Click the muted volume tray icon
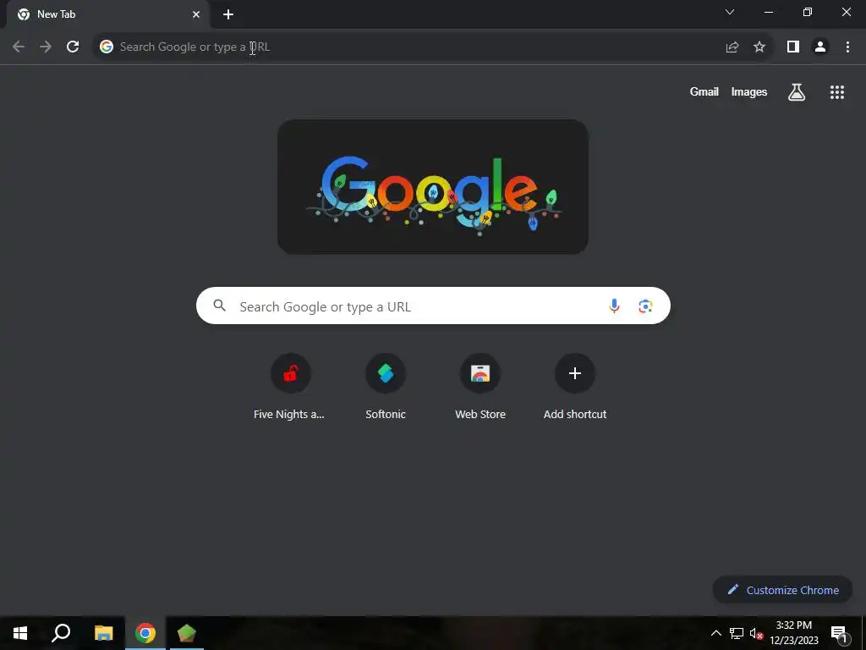Screen dimensions: 866x650 pyautogui.click(x=756, y=633)
